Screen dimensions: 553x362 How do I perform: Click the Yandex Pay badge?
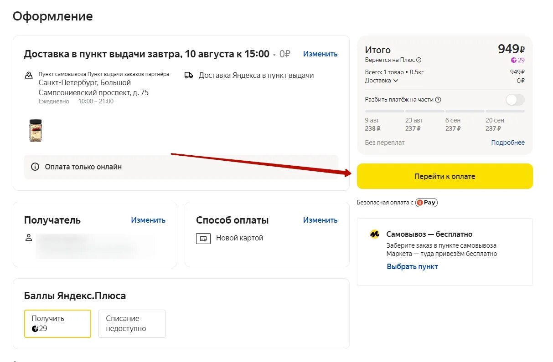[x=426, y=203]
